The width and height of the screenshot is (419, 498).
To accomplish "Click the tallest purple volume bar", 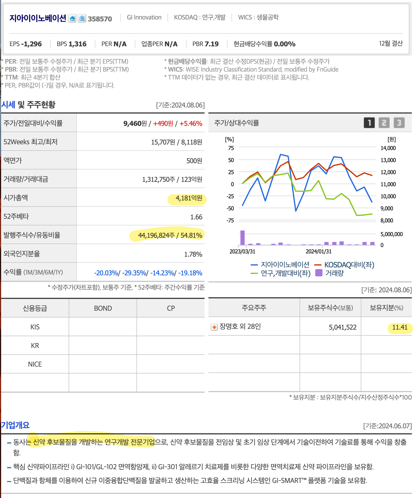I will click(242, 237).
